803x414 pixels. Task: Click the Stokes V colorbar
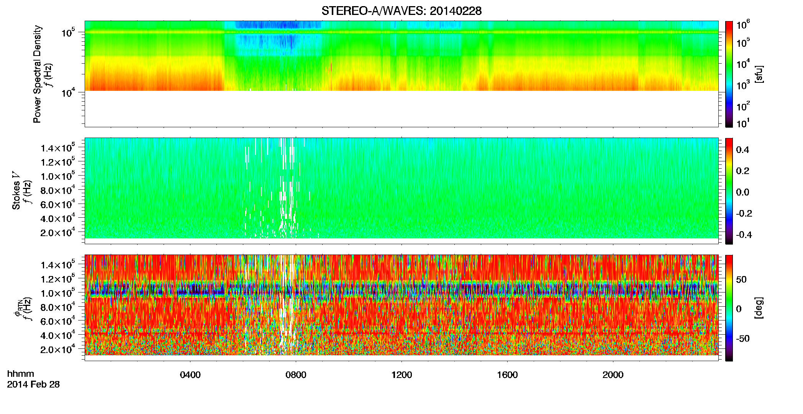click(729, 191)
